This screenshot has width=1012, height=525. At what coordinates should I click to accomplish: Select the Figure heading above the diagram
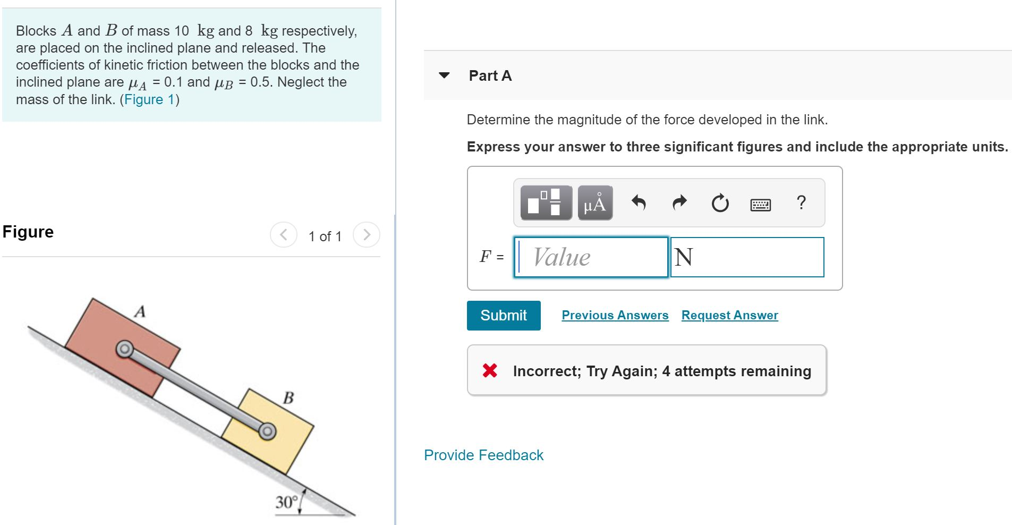point(28,231)
